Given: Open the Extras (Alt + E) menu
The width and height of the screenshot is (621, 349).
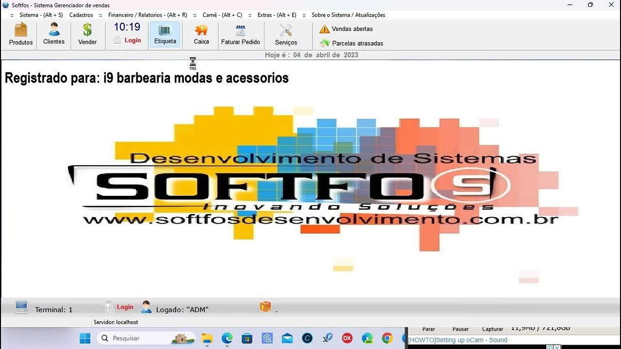Looking at the screenshot, I should pyautogui.click(x=277, y=15).
